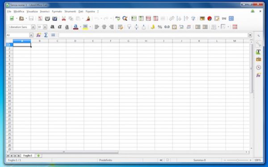Toggle italic text formatting
The image size is (268, 167).
click(60, 27)
